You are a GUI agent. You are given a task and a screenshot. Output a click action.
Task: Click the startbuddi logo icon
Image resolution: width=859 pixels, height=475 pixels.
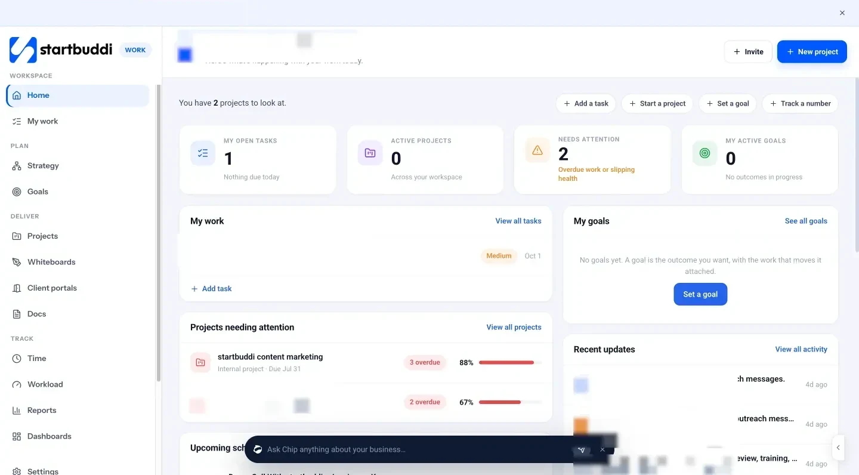click(23, 50)
